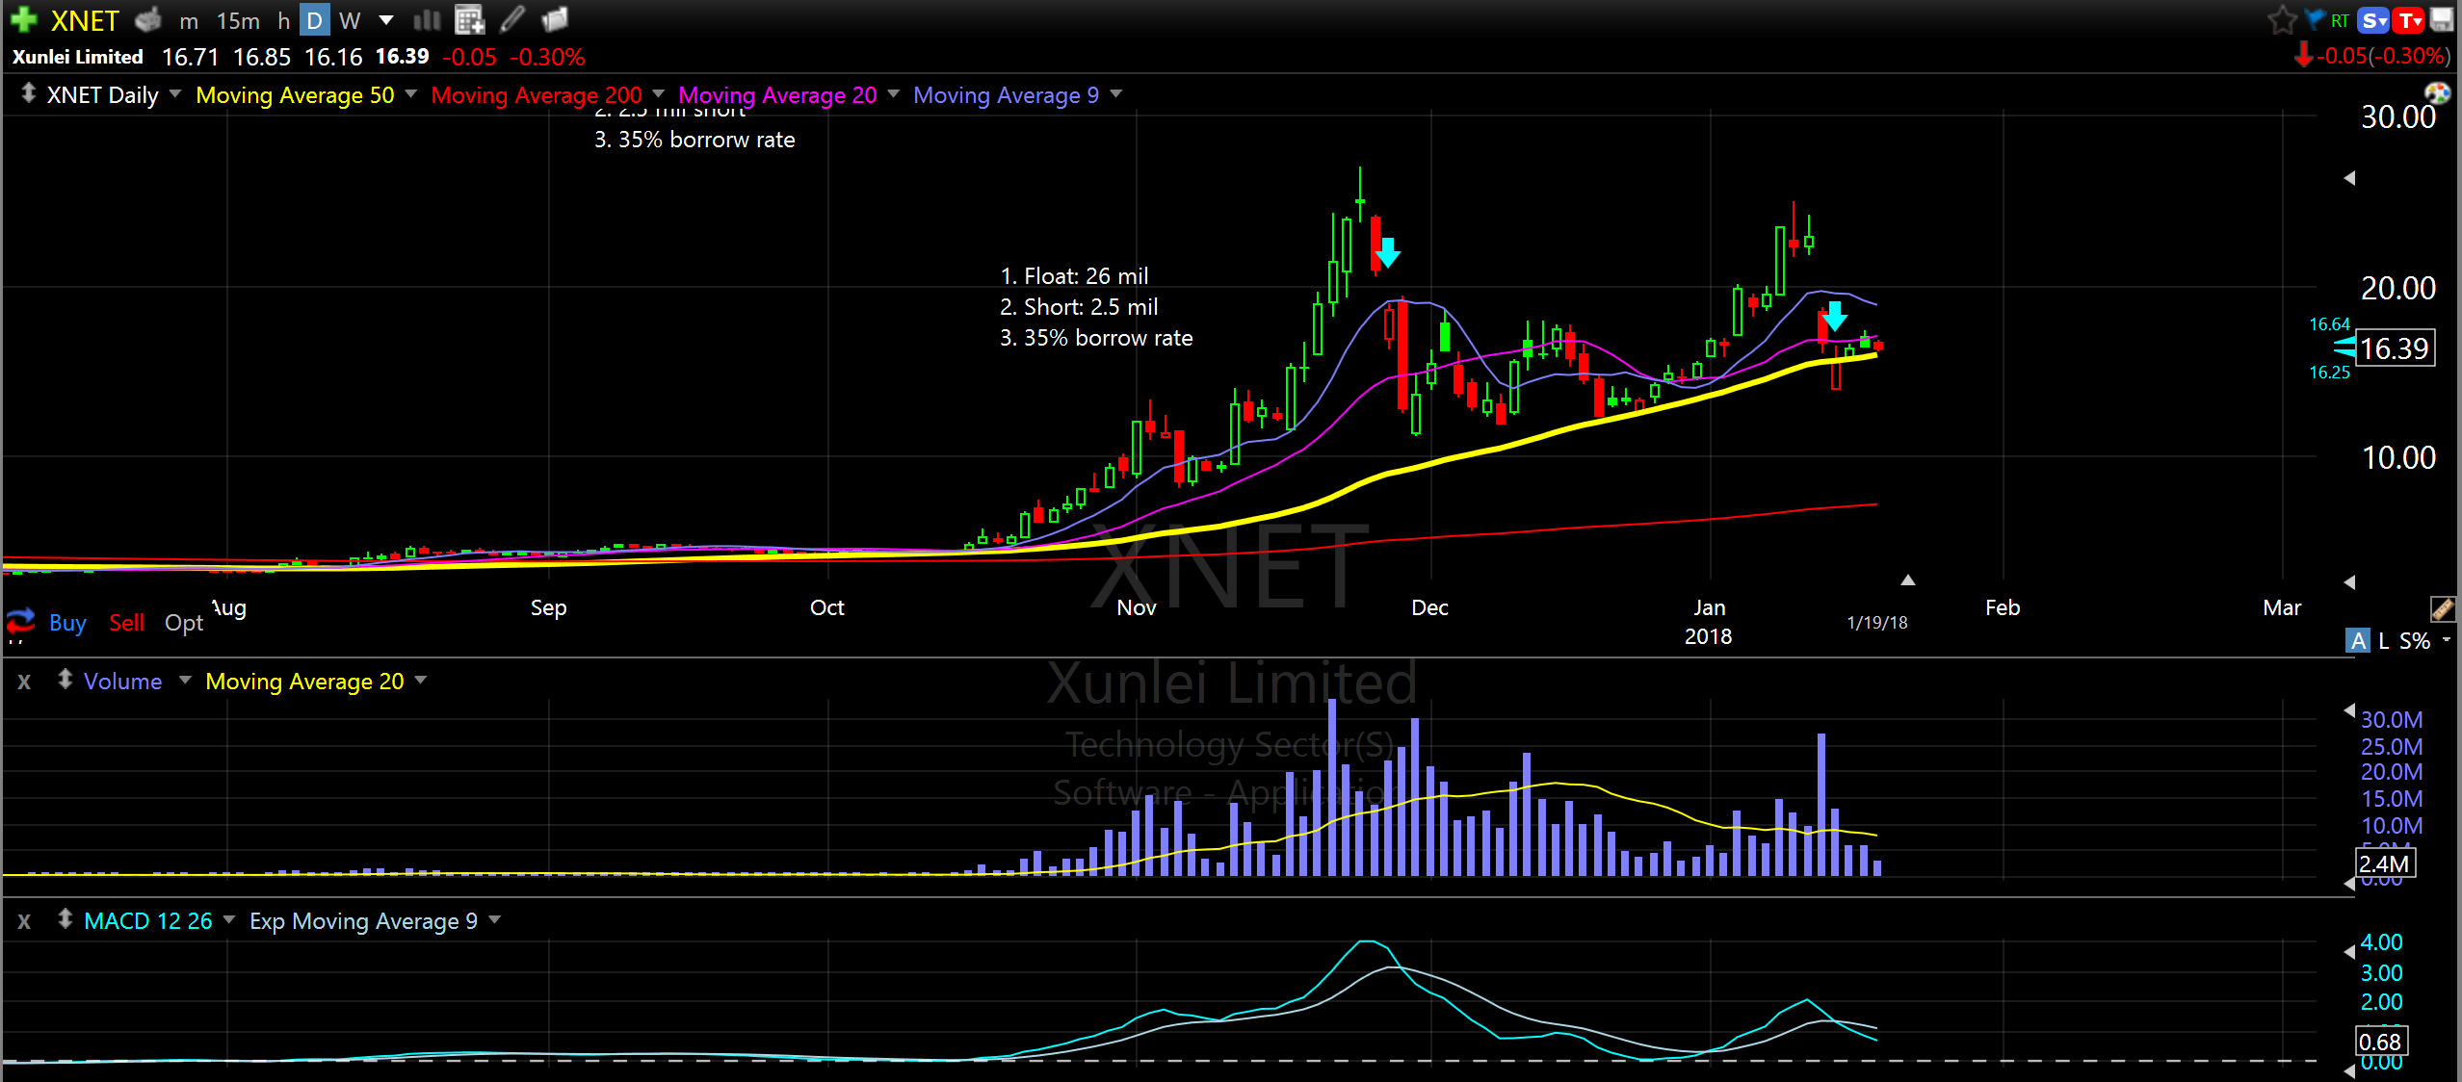Click the calendar add-indicator icon
This screenshot has height=1082, width=2462.
(469, 19)
